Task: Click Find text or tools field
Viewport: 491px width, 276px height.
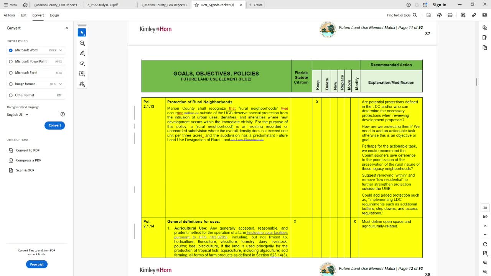Action: tap(399, 15)
